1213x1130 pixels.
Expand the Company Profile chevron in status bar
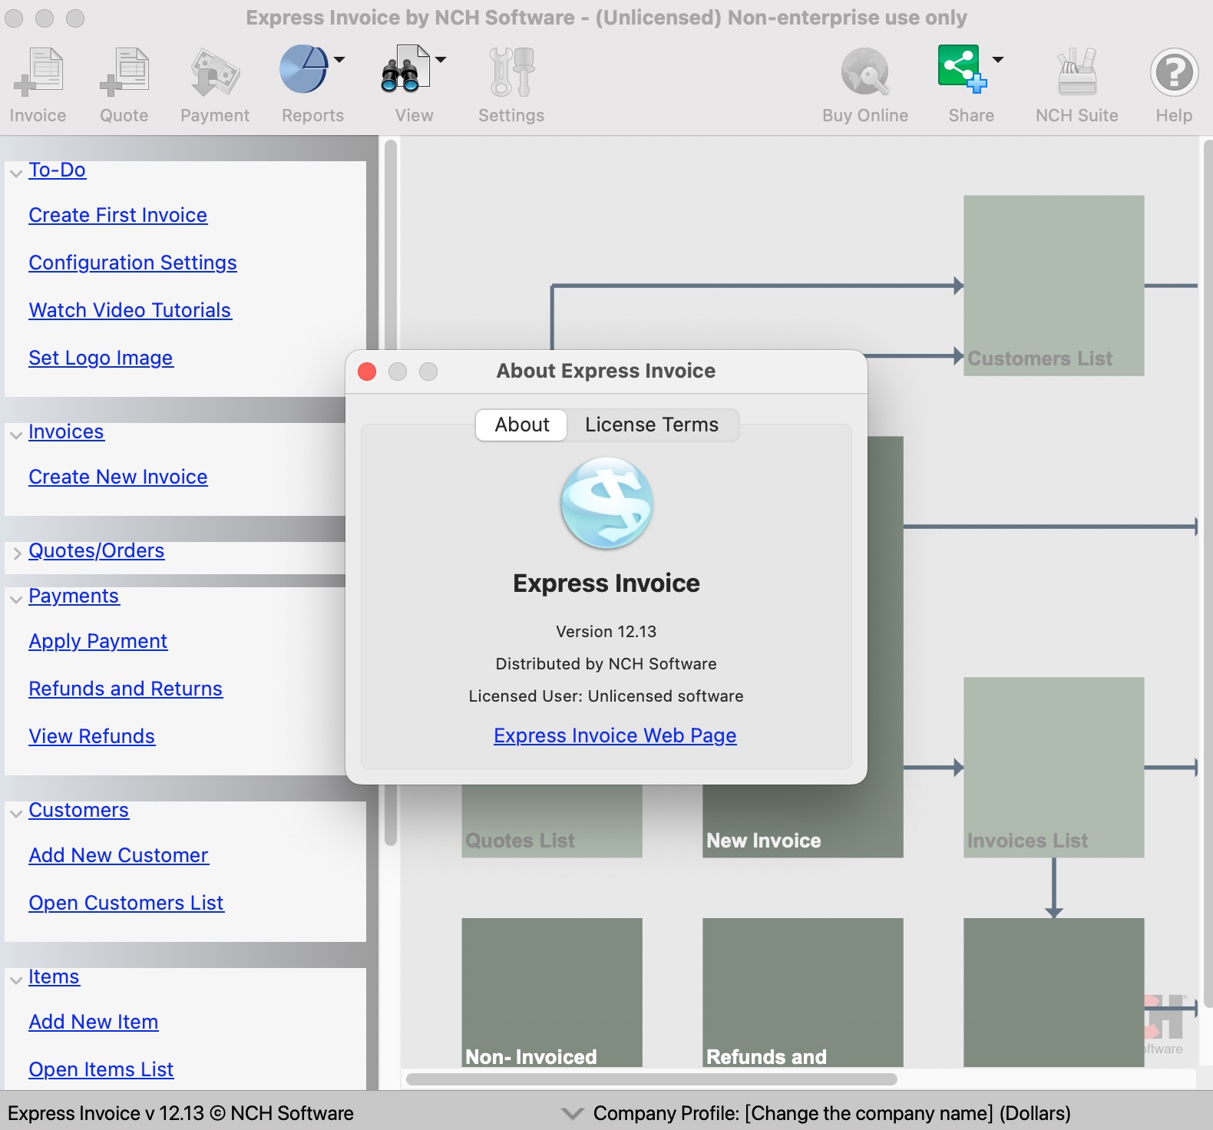(x=573, y=1113)
